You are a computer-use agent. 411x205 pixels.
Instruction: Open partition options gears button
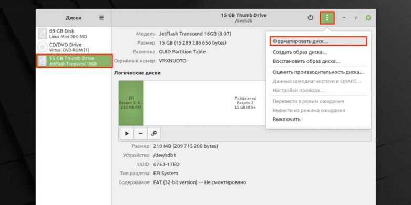(x=154, y=134)
